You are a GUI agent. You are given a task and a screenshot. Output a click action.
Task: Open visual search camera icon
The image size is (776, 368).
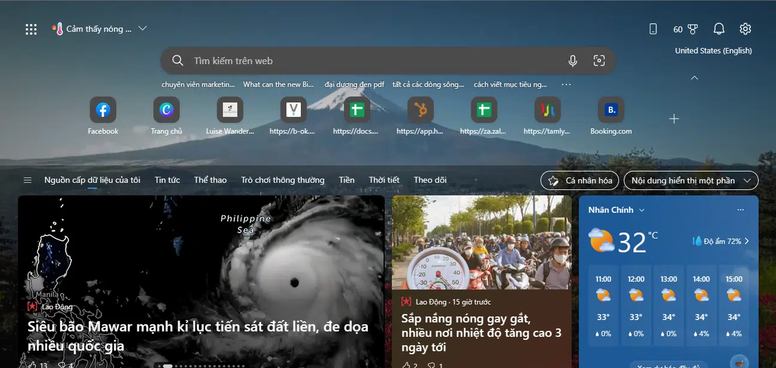(x=599, y=61)
